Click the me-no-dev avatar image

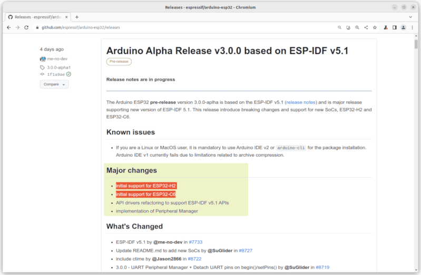pyautogui.click(x=43, y=58)
